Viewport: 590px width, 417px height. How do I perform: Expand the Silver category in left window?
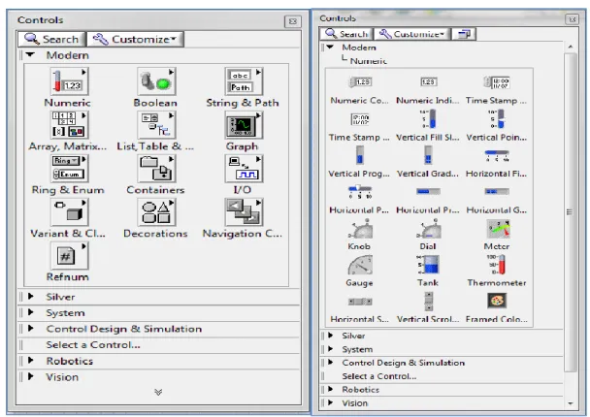(x=31, y=297)
